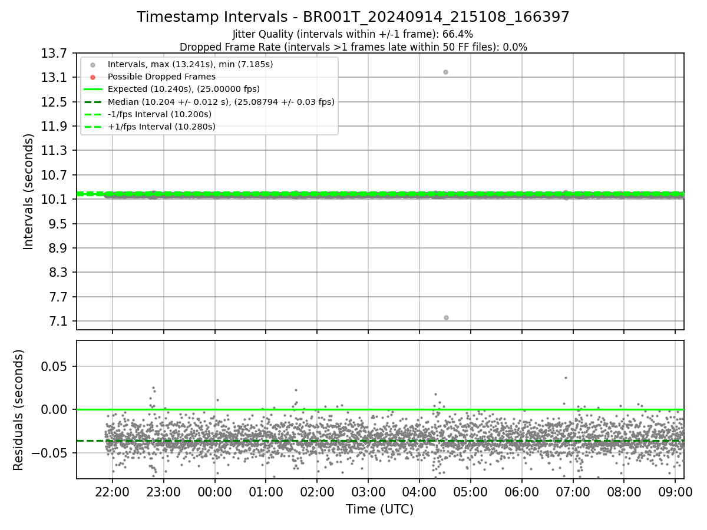Click the y-axis tick label 13.1
This screenshot has height=530, width=707.
(55, 78)
